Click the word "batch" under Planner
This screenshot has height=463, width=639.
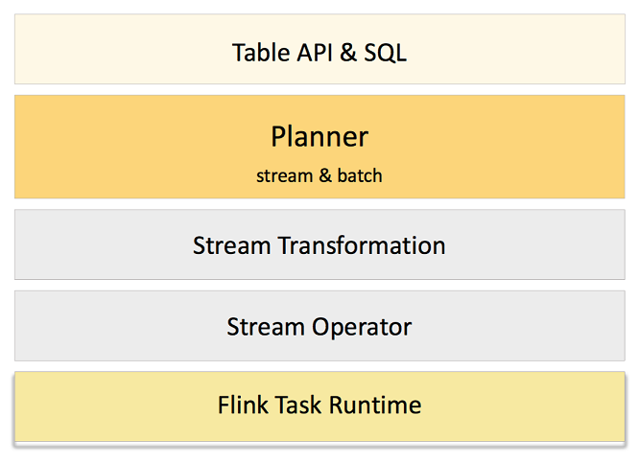360,175
